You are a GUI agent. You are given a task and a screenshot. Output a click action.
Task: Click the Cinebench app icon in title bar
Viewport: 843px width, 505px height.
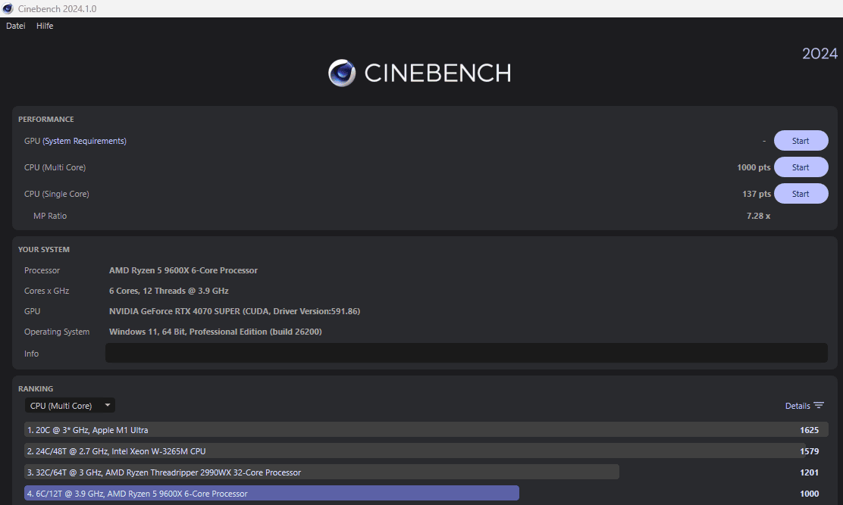click(8, 8)
